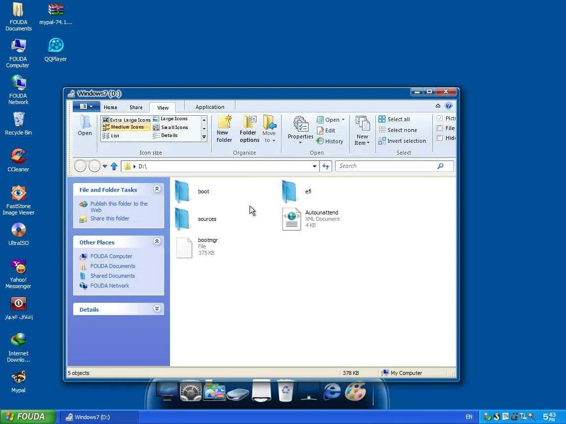The image size is (566, 424).
Task: Select the FOUDA Network desktop icon
Action: pos(18,90)
